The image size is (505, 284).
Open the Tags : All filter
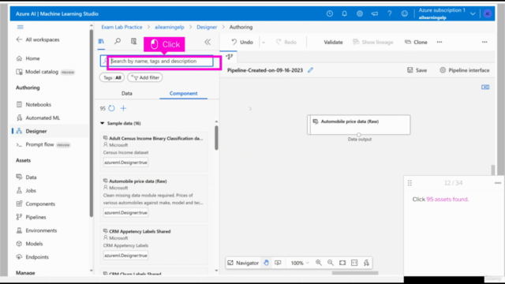pos(112,77)
